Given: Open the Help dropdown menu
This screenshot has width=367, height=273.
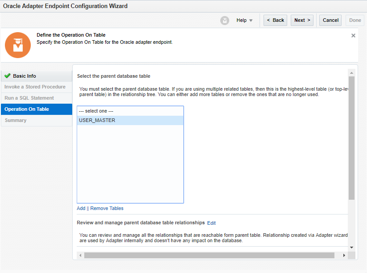Looking at the screenshot, I should [x=244, y=21].
